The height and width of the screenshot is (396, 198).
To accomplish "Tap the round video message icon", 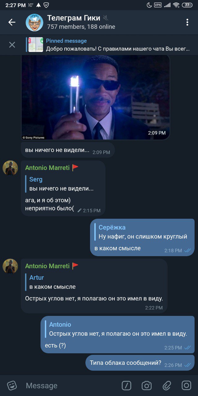I will point(187,385).
